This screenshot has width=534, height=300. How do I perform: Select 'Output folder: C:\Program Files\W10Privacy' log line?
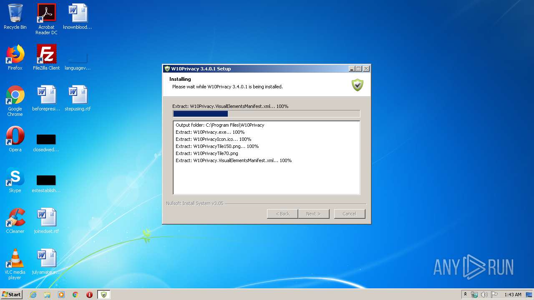[220, 125]
